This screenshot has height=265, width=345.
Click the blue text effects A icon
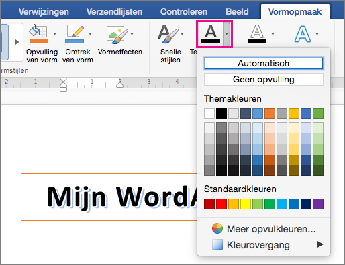pos(303,34)
